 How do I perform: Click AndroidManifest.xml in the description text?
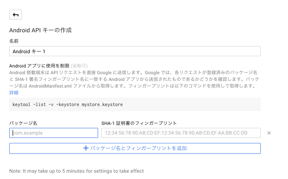50,86
